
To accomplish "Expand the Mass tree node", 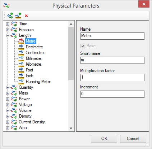I will coord(8,93).
